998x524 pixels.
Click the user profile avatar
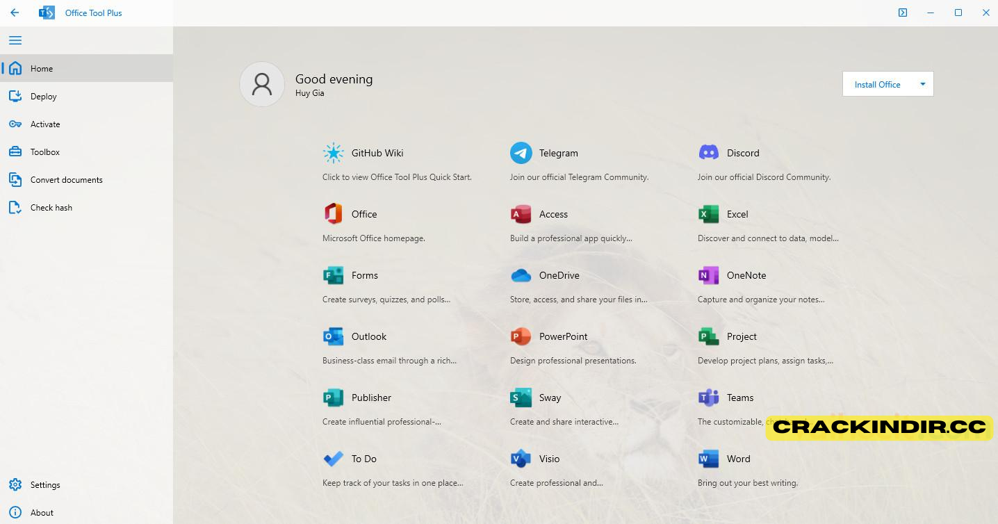(262, 84)
